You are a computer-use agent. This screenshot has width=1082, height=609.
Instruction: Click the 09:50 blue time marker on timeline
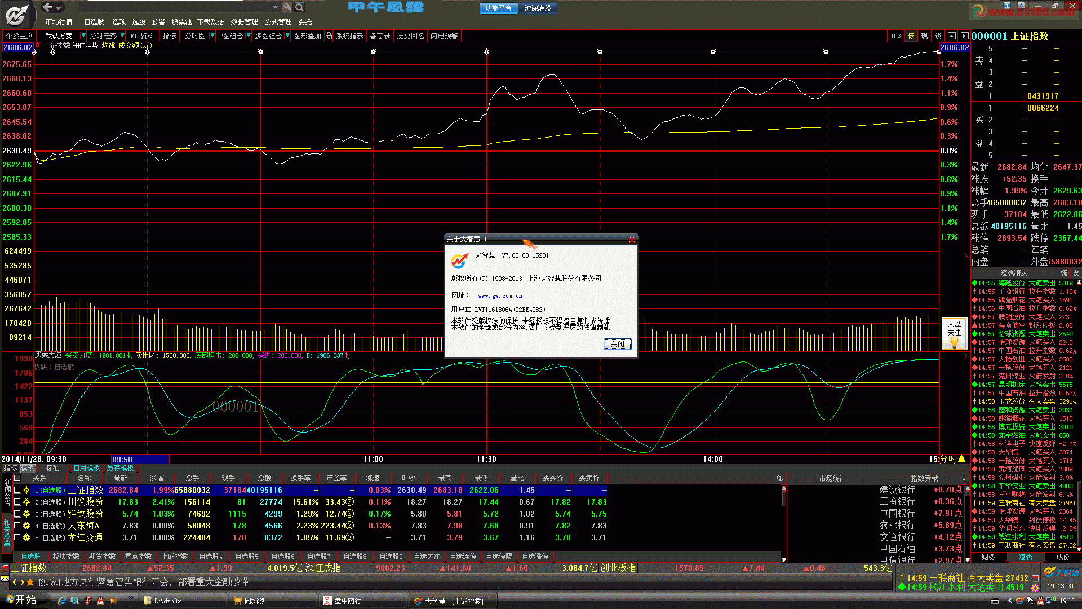pos(140,460)
